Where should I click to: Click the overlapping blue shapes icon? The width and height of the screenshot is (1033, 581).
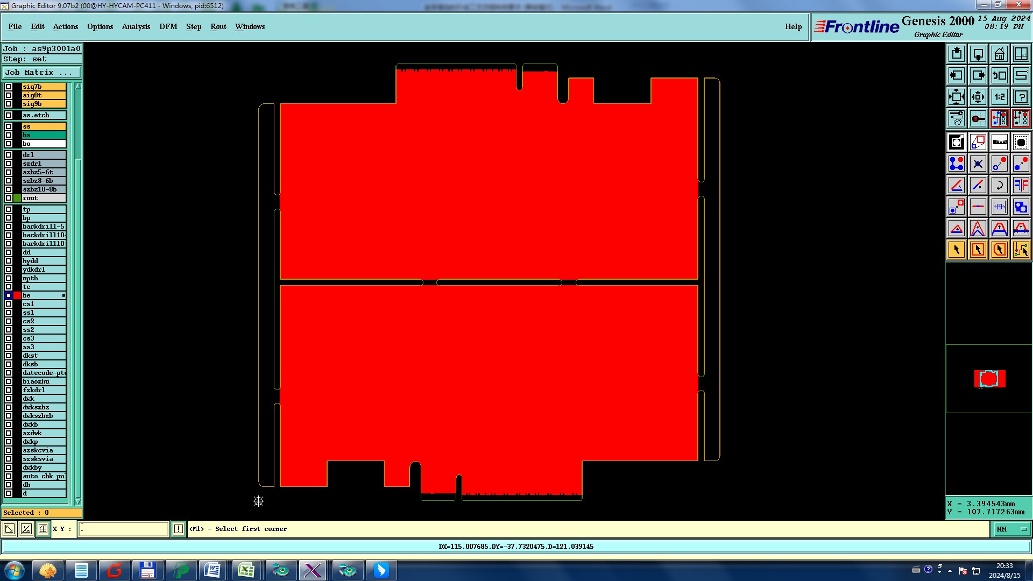pyautogui.click(x=1021, y=207)
